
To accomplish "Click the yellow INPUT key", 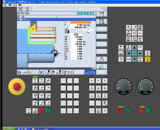I will pyautogui.click(x=148, y=59).
